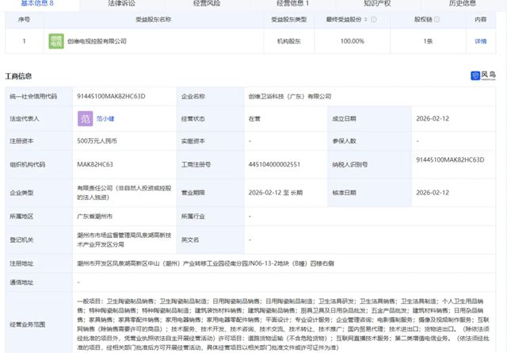
Task: Open the 详情 link in shareholder row
Action: (x=481, y=41)
